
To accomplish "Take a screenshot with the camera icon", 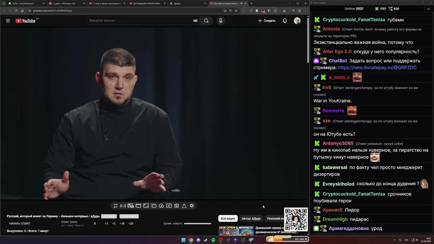I will point(177,206).
